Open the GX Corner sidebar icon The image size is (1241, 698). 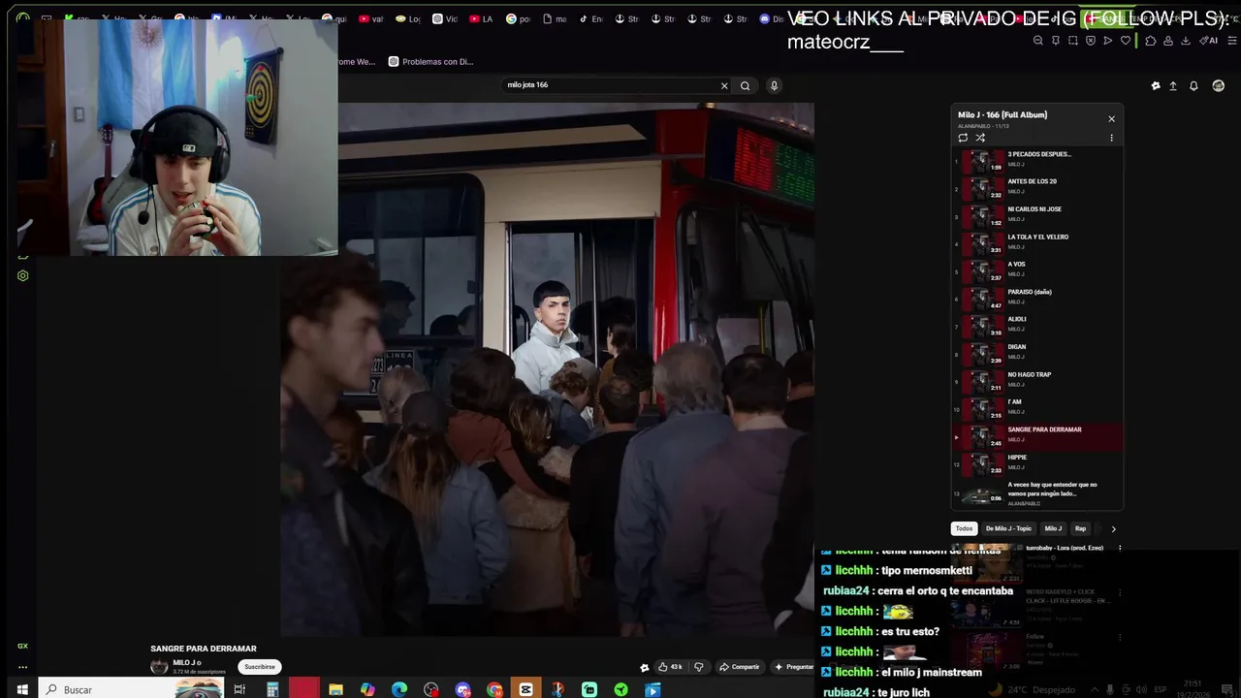tap(22, 647)
